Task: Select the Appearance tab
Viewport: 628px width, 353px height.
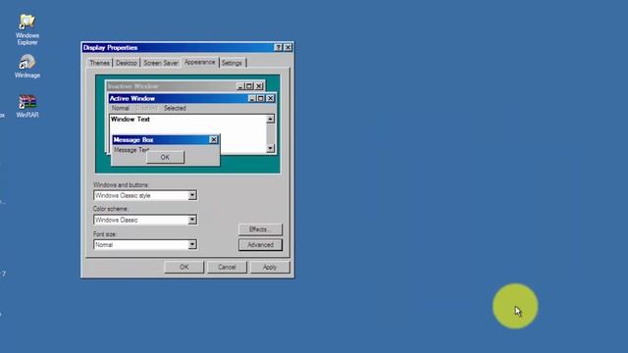Action: 200,63
